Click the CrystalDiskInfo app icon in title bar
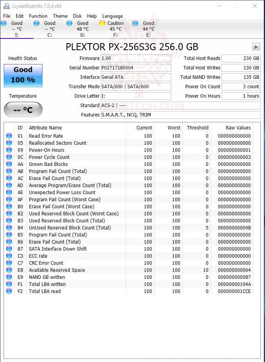 6,6
